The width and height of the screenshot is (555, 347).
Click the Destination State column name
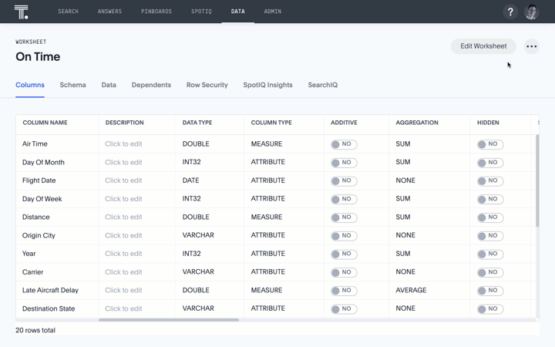49,308
